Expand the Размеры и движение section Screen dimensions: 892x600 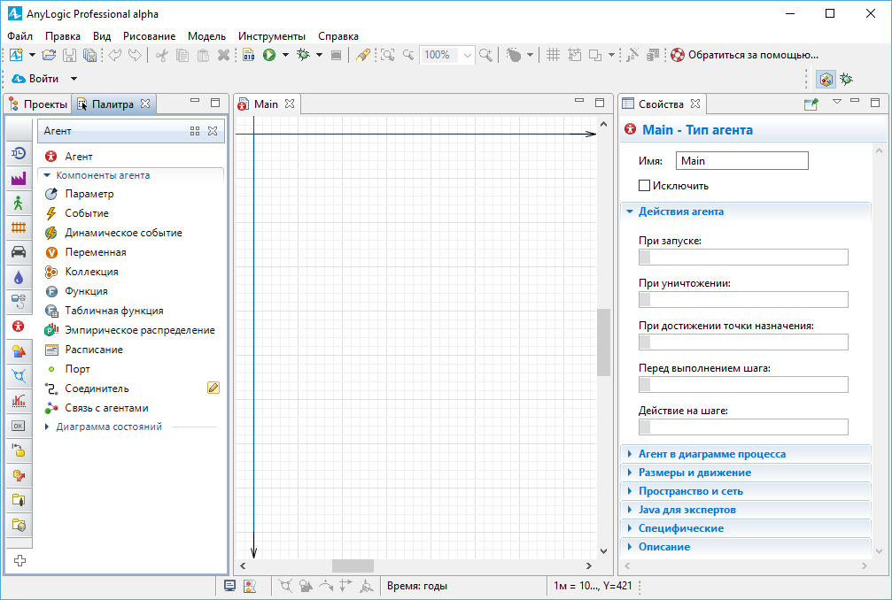[x=630, y=473]
